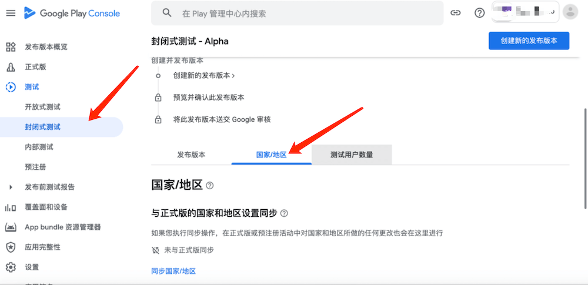Switch to the 发布版本 tab

(x=191, y=155)
